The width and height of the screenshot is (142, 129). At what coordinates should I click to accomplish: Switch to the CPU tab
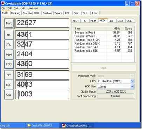tap(36, 13)
